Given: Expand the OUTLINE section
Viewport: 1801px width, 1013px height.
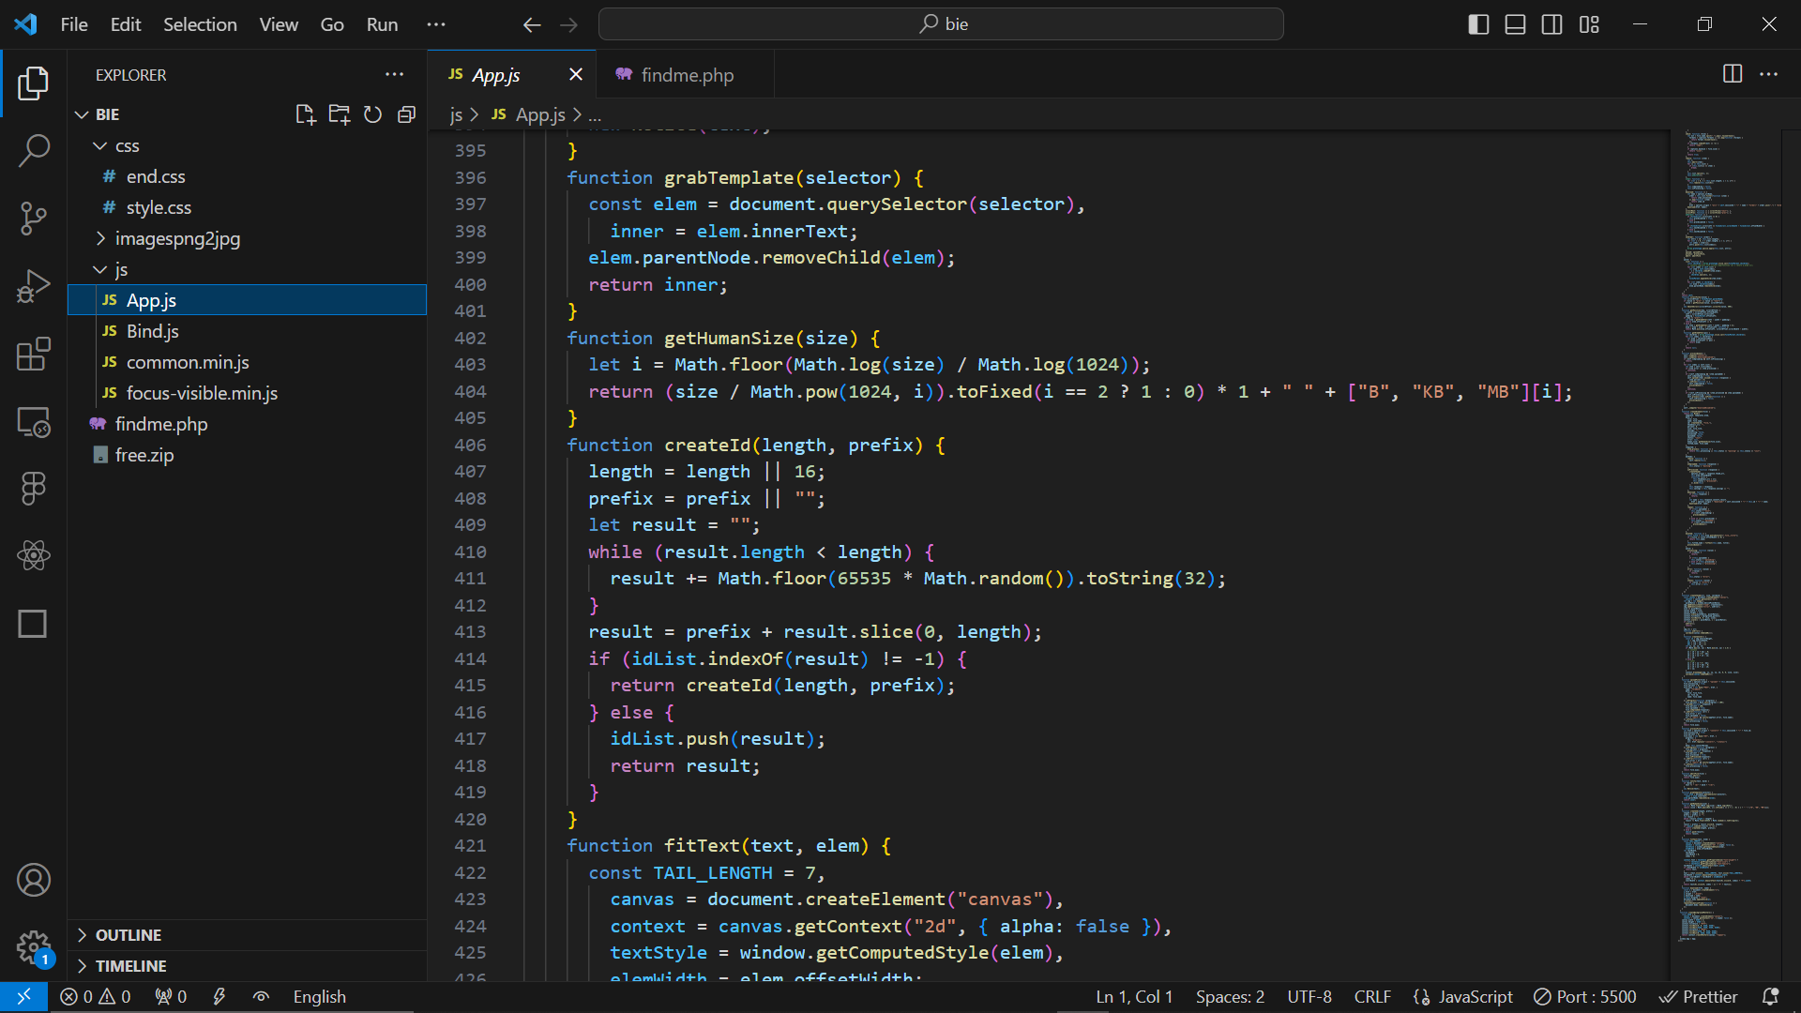Looking at the screenshot, I should point(129,935).
